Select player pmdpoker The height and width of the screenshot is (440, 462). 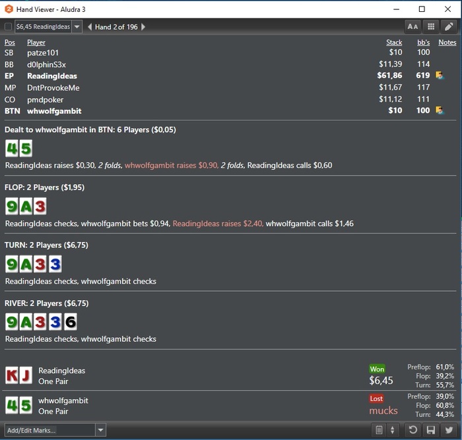45,100
